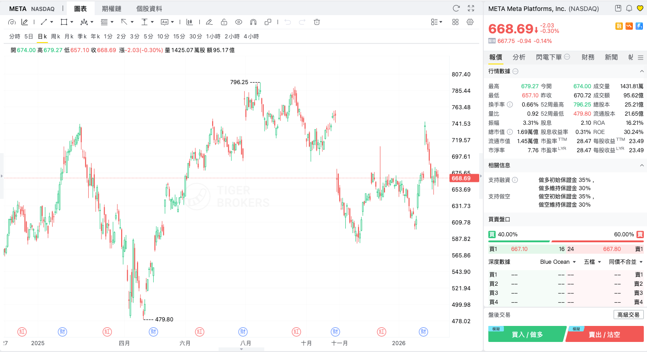Switch to the 期權鏈 tab
Viewport: 647px width, 352px height.
112,9
